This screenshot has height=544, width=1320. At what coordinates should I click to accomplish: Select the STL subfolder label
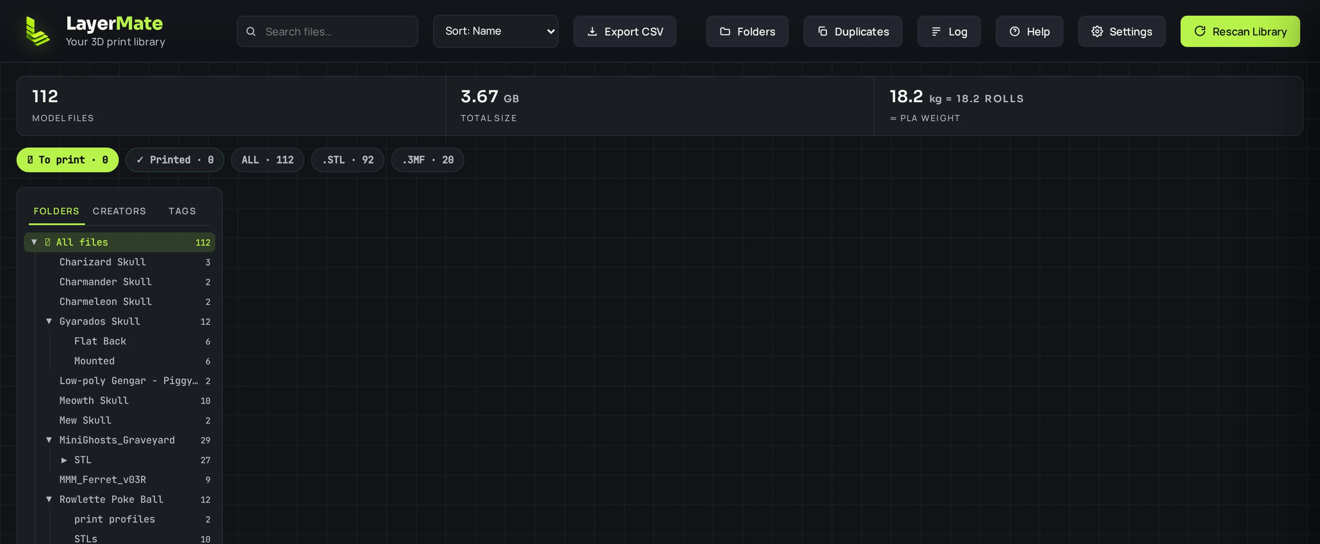pos(83,460)
